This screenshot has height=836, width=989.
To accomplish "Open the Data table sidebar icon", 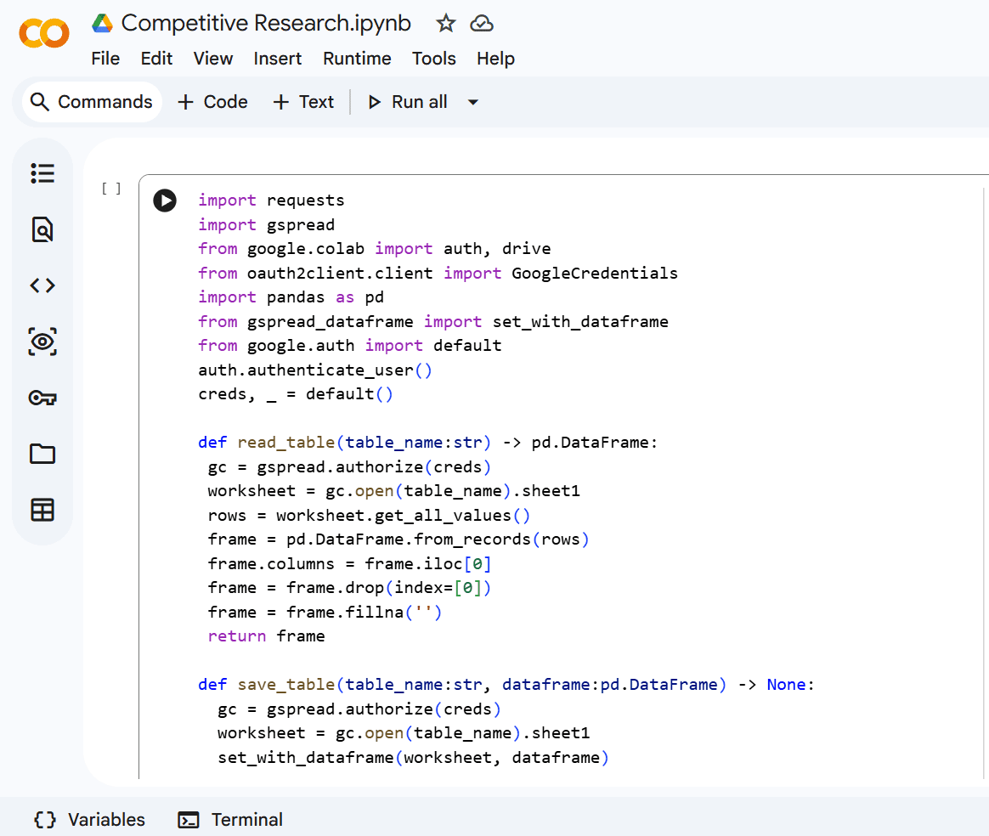I will point(42,510).
